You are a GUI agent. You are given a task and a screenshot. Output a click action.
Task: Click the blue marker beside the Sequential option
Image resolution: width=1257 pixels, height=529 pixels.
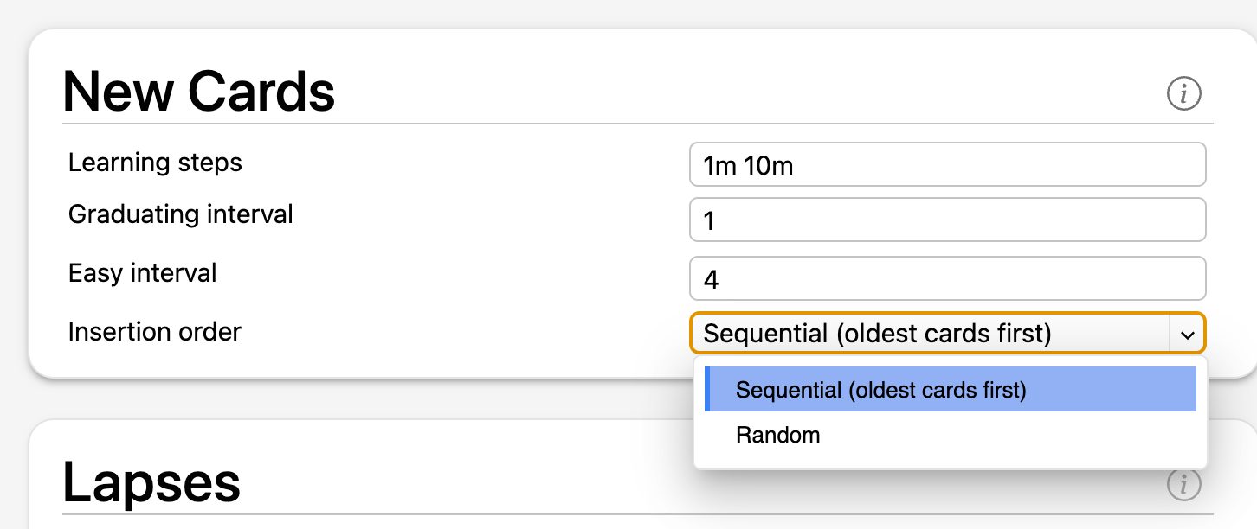tap(707, 389)
